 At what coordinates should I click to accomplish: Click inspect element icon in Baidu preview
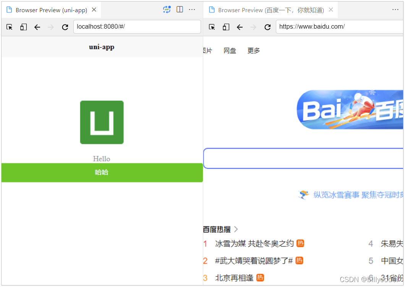pos(212,27)
